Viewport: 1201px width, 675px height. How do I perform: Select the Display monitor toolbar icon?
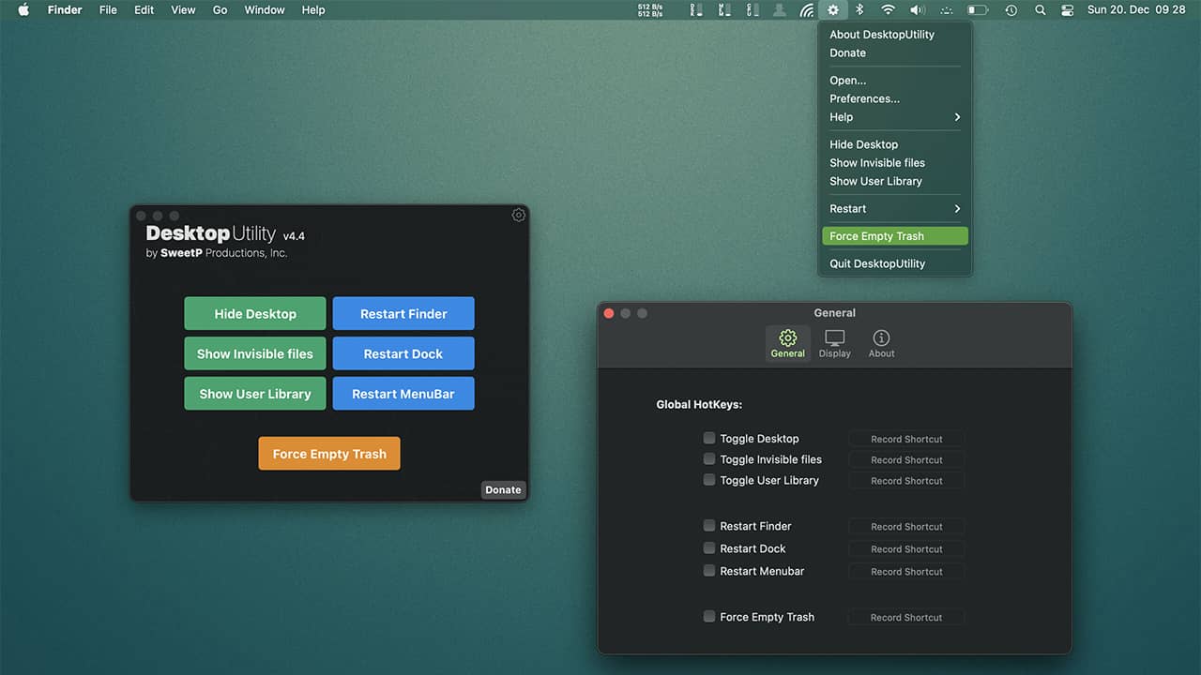pyautogui.click(x=834, y=344)
